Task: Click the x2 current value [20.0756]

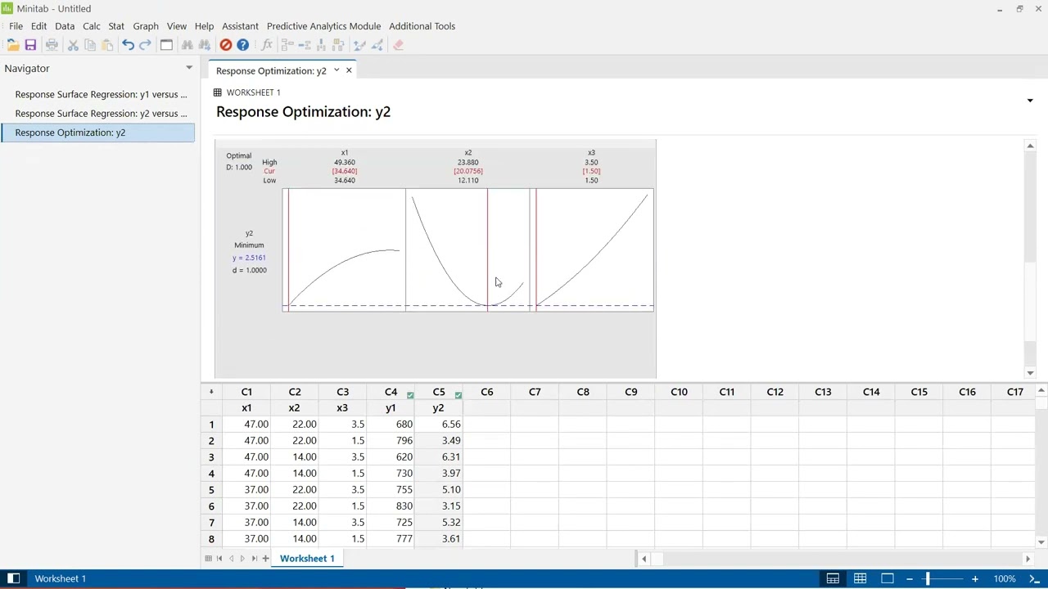Action: [x=468, y=171]
